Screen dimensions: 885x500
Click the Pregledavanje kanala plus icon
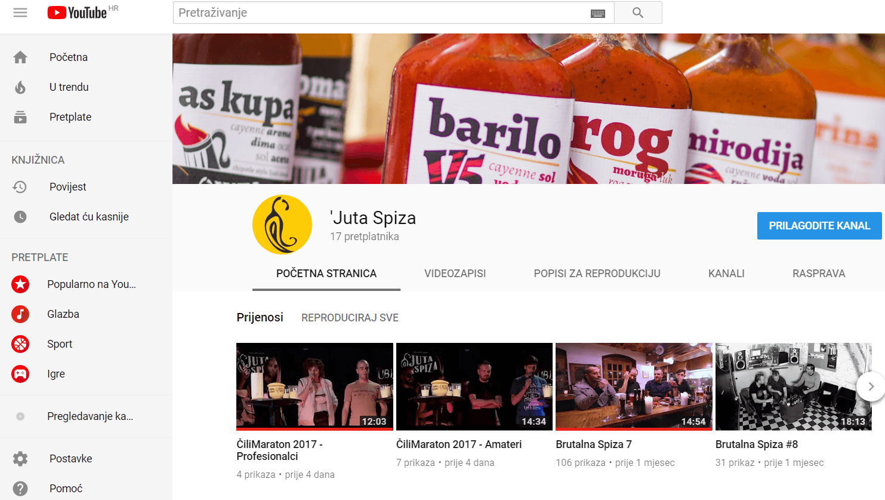(x=20, y=416)
